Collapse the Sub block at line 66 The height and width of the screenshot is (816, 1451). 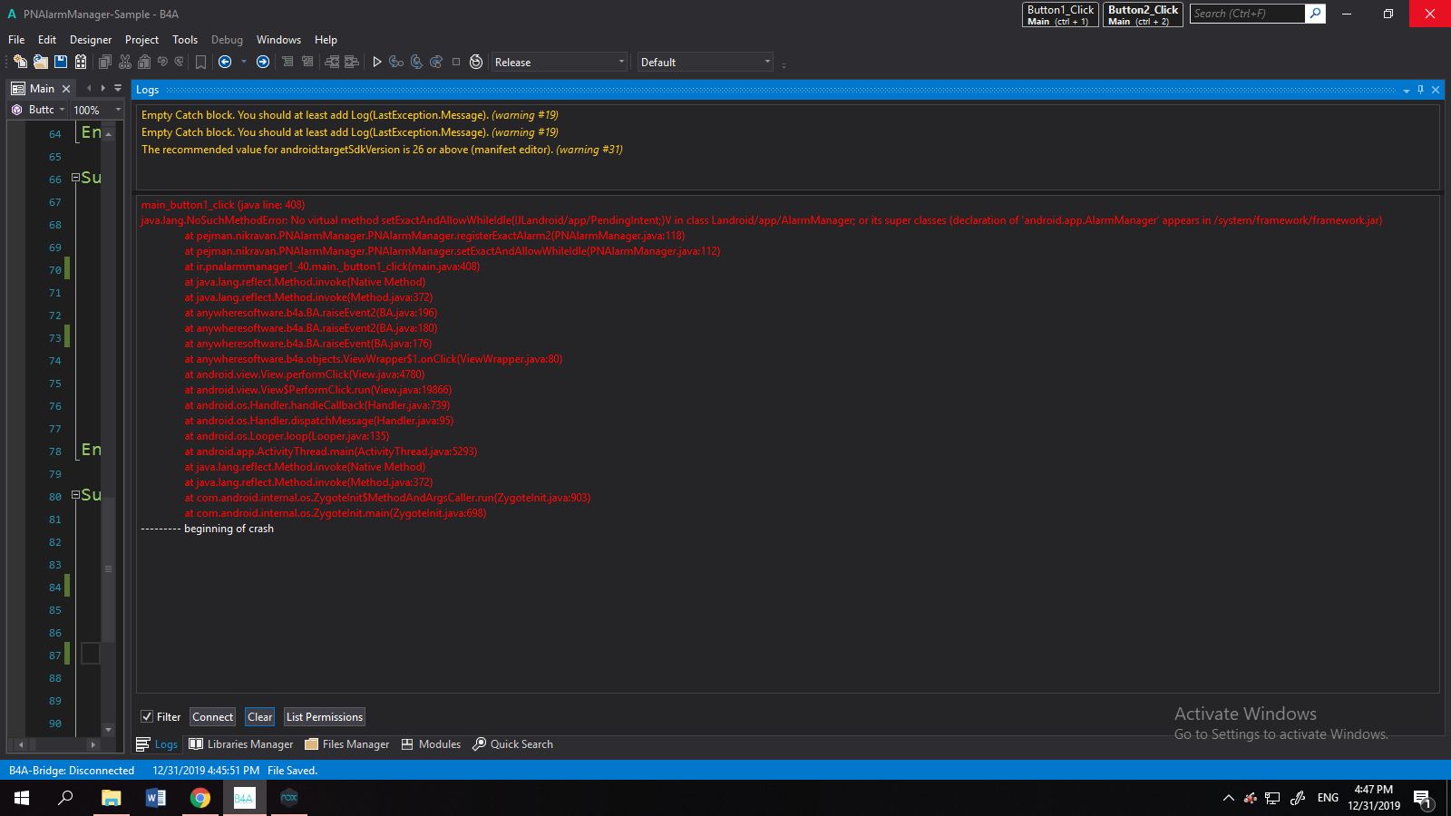75,178
